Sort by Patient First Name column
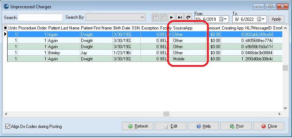292x138 pixels. click(x=96, y=28)
